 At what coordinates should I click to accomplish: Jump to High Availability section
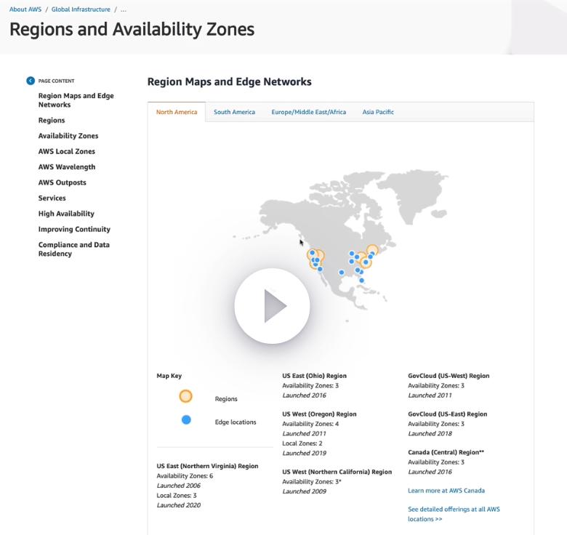point(66,214)
